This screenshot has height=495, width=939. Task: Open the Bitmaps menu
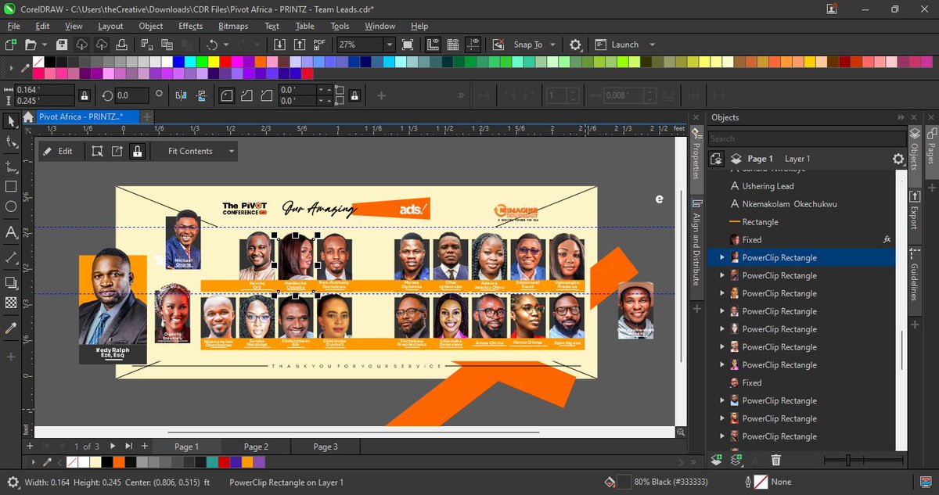pos(233,26)
